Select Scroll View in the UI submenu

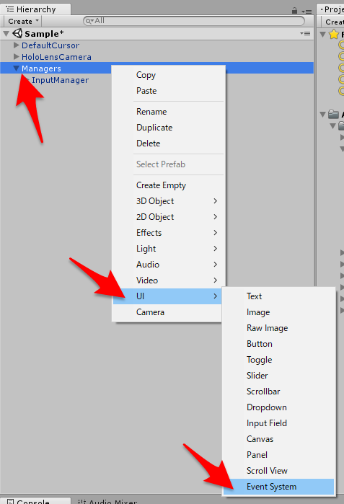(278, 471)
